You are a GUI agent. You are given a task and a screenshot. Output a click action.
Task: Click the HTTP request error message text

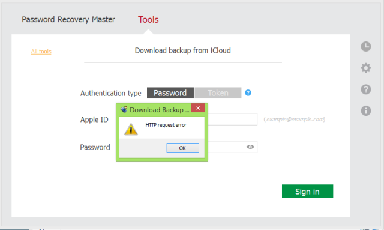(166, 125)
